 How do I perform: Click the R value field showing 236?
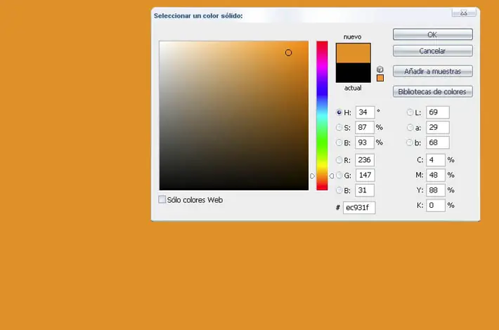pos(365,160)
